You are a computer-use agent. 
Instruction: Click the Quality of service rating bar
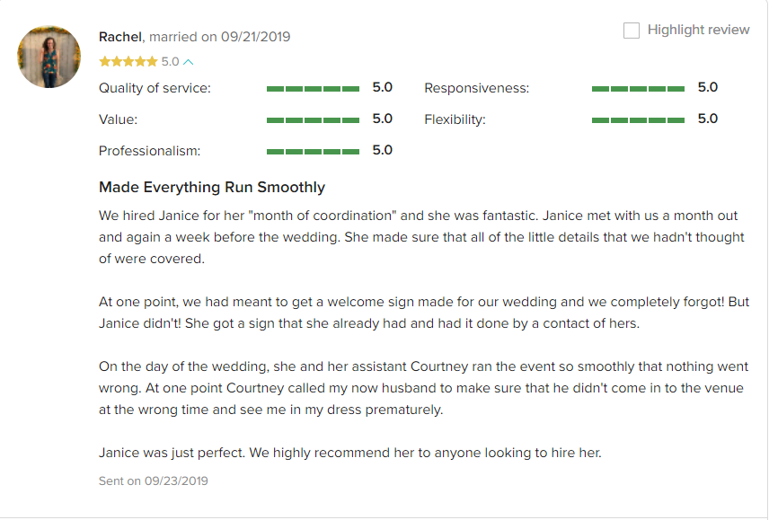313,89
